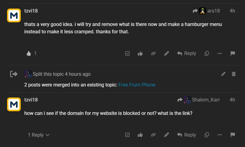Like the hamburger menu post by tzvi18
This screenshot has width=245, height=147.
(140, 53)
